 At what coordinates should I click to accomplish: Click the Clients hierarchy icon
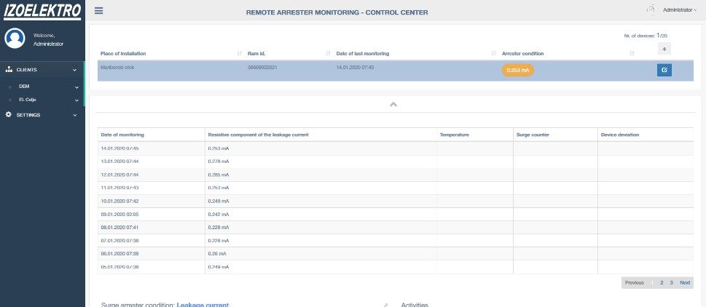[x=9, y=70]
